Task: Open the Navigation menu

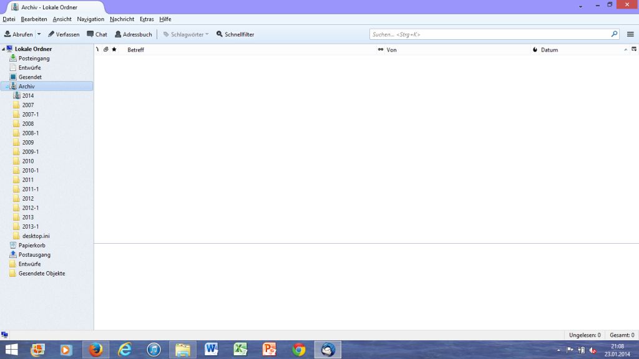Action: 90,19
